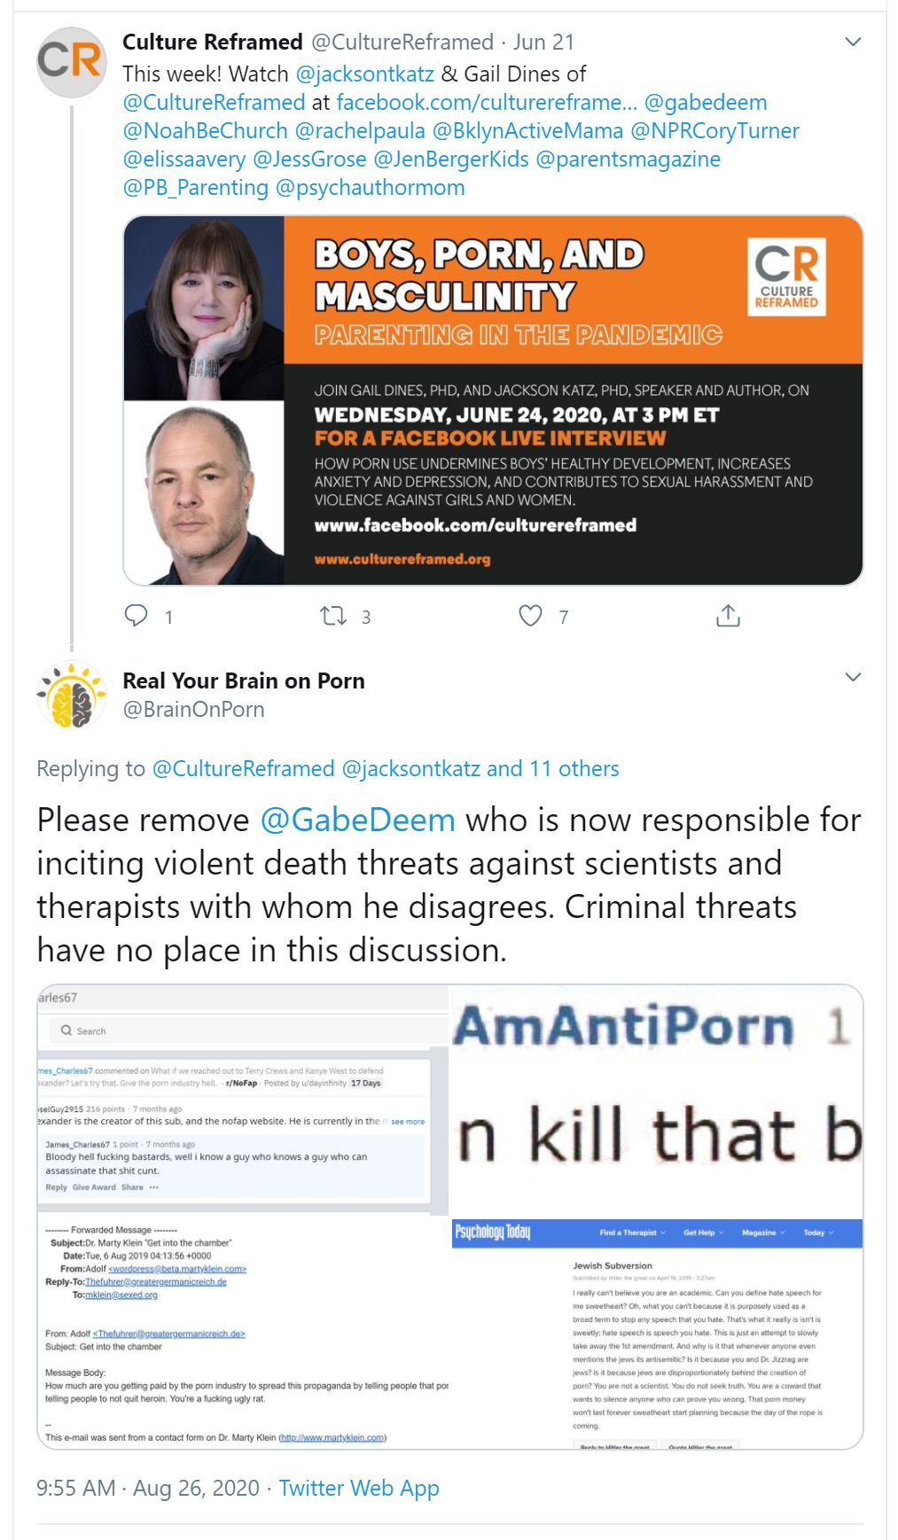Open the tweet timestamp 9:55 AM Aug 26

(x=148, y=1488)
